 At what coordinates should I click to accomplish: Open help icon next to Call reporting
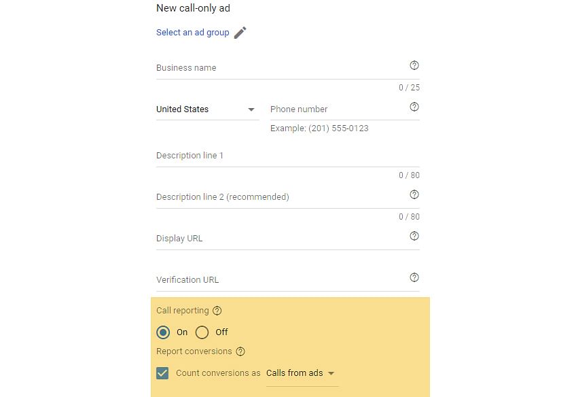click(x=217, y=311)
